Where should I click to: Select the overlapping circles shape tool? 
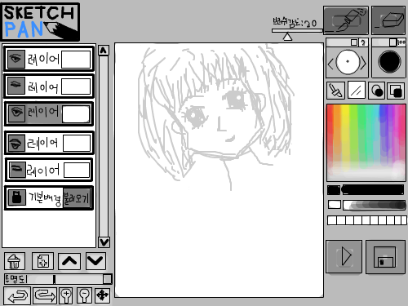(376, 91)
